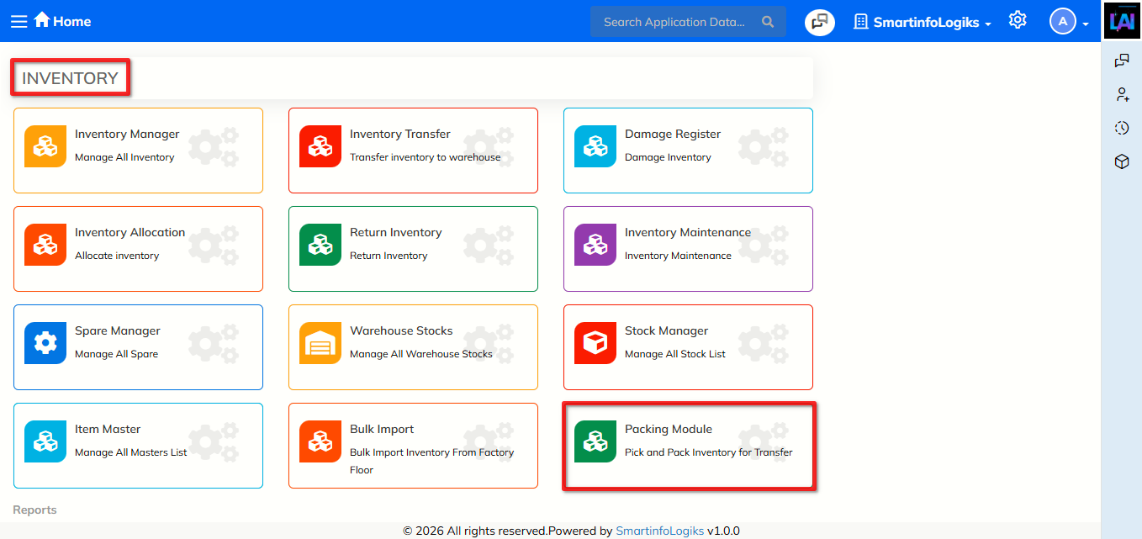The height and width of the screenshot is (539, 1142).
Task: Click the Spare Manager gear icon
Action: (x=45, y=343)
